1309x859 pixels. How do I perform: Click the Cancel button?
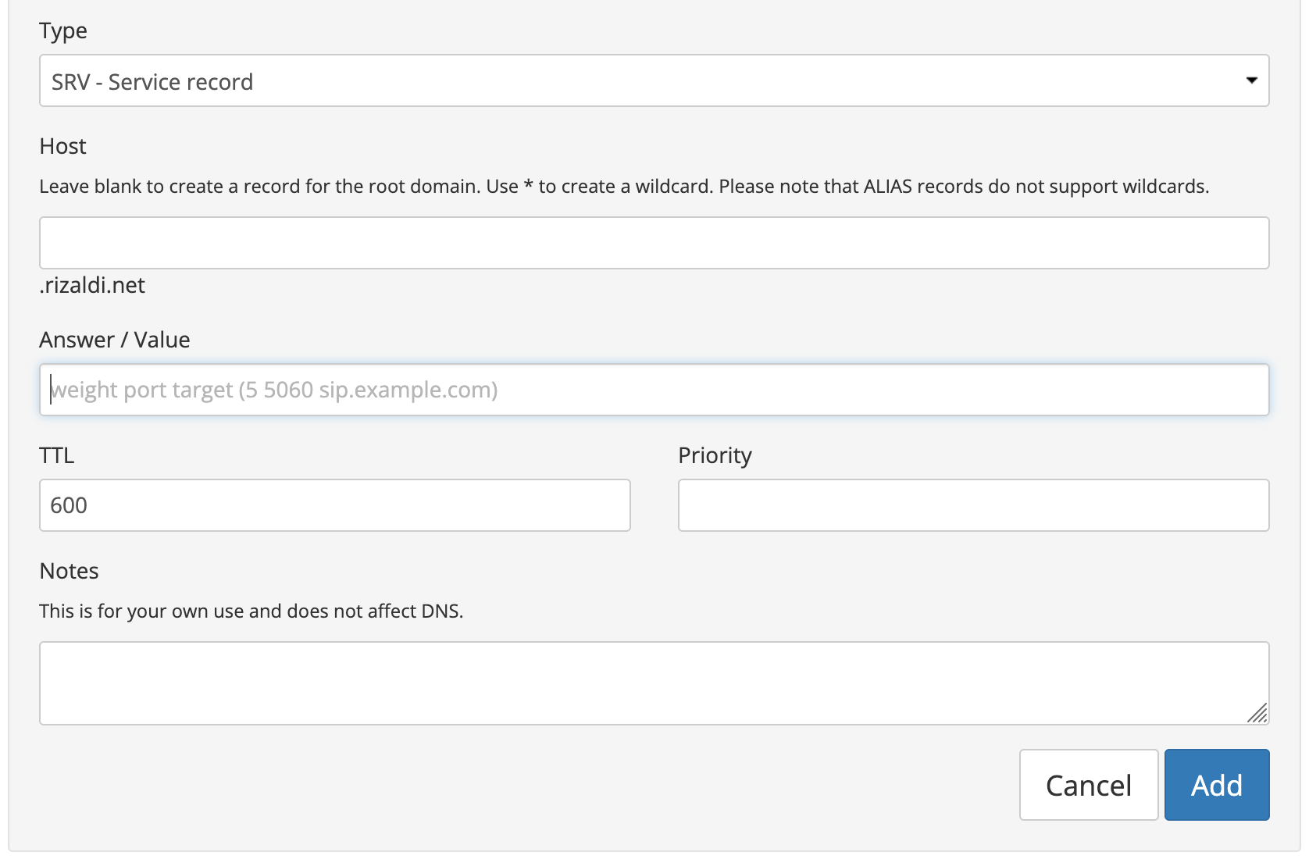pyautogui.click(x=1089, y=785)
